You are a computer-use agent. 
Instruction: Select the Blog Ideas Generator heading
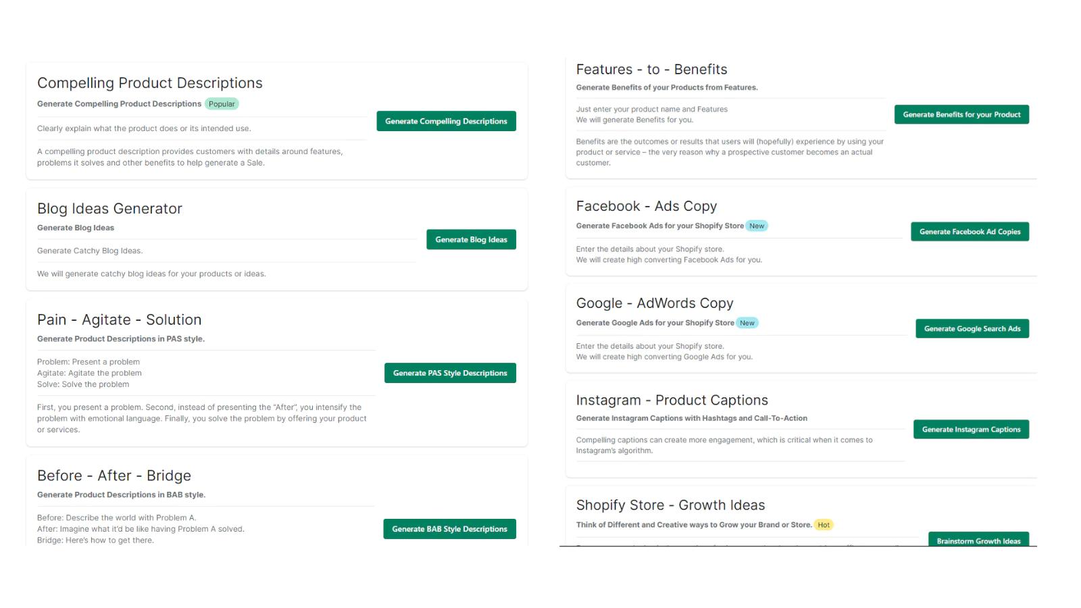[109, 209]
